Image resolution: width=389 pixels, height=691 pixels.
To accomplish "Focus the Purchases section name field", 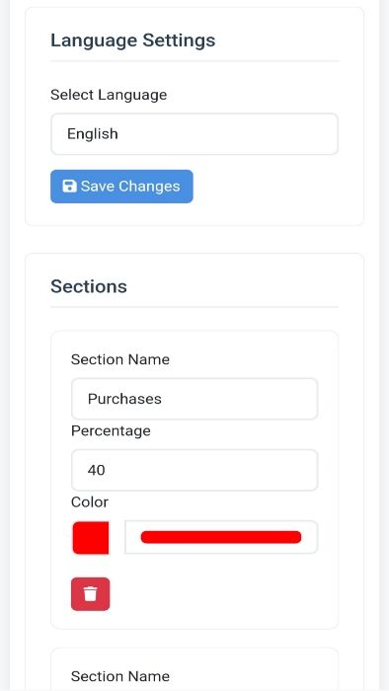I will point(194,399).
